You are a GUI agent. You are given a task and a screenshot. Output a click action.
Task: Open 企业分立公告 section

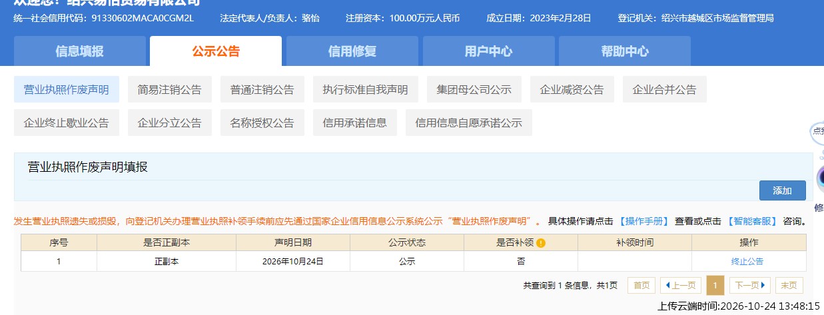point(169,123)
